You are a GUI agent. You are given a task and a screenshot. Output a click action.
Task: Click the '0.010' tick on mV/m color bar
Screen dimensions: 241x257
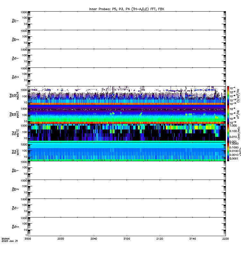coord(233,137)
